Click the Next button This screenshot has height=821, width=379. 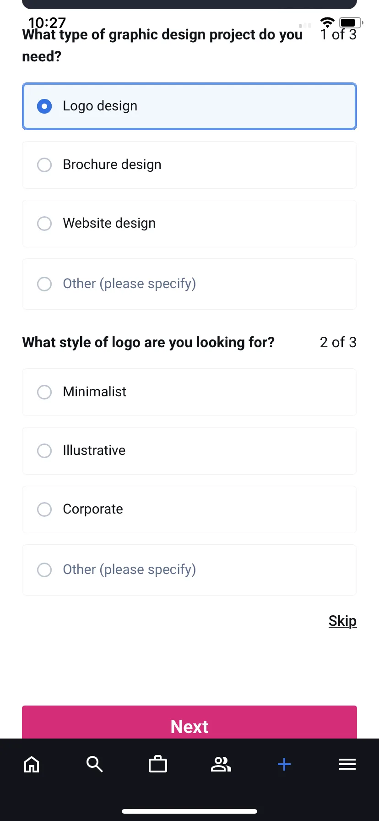coord(189,722)
